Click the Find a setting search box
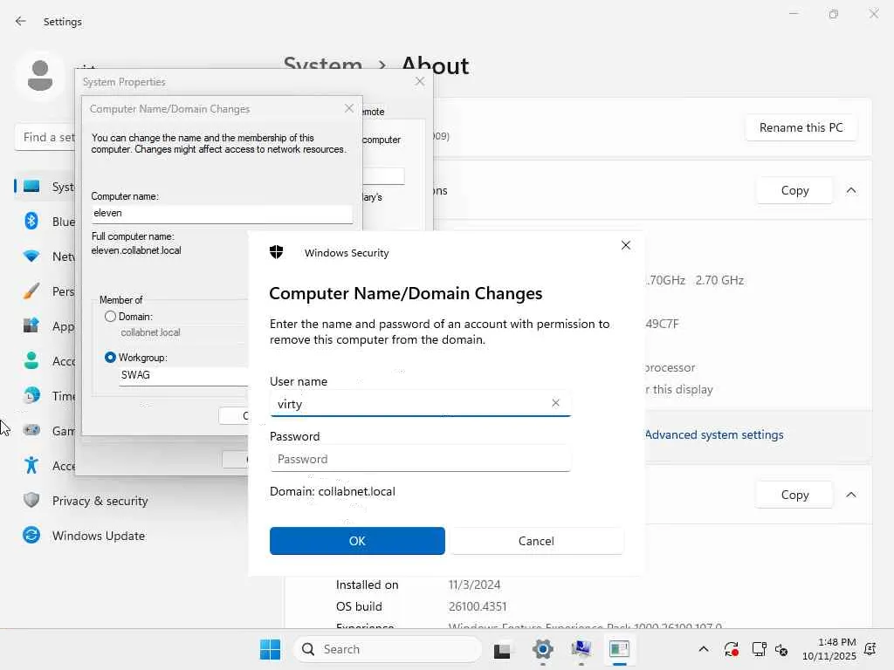 [x=45, y=137]
